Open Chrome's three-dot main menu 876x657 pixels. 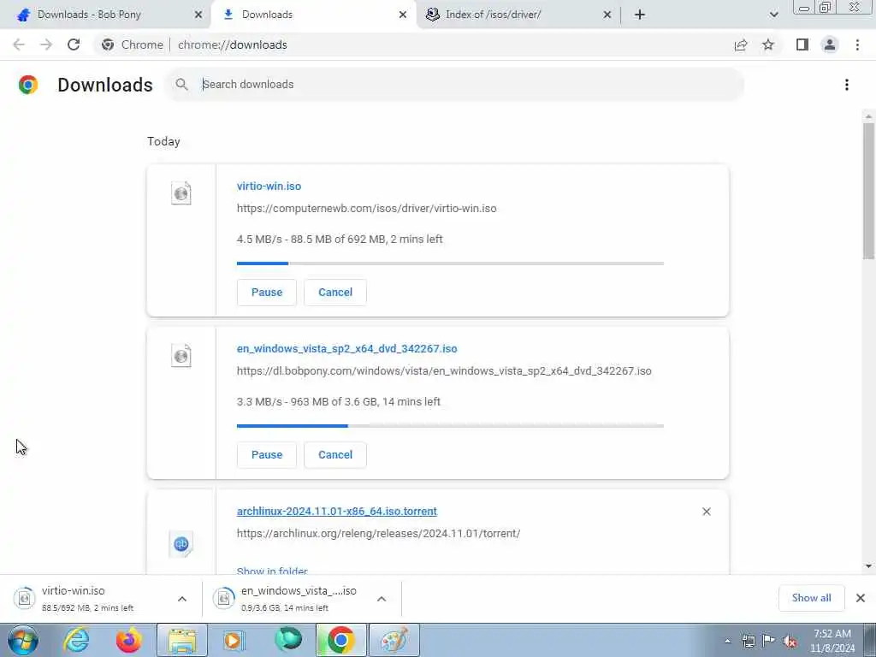pos(857,44)
